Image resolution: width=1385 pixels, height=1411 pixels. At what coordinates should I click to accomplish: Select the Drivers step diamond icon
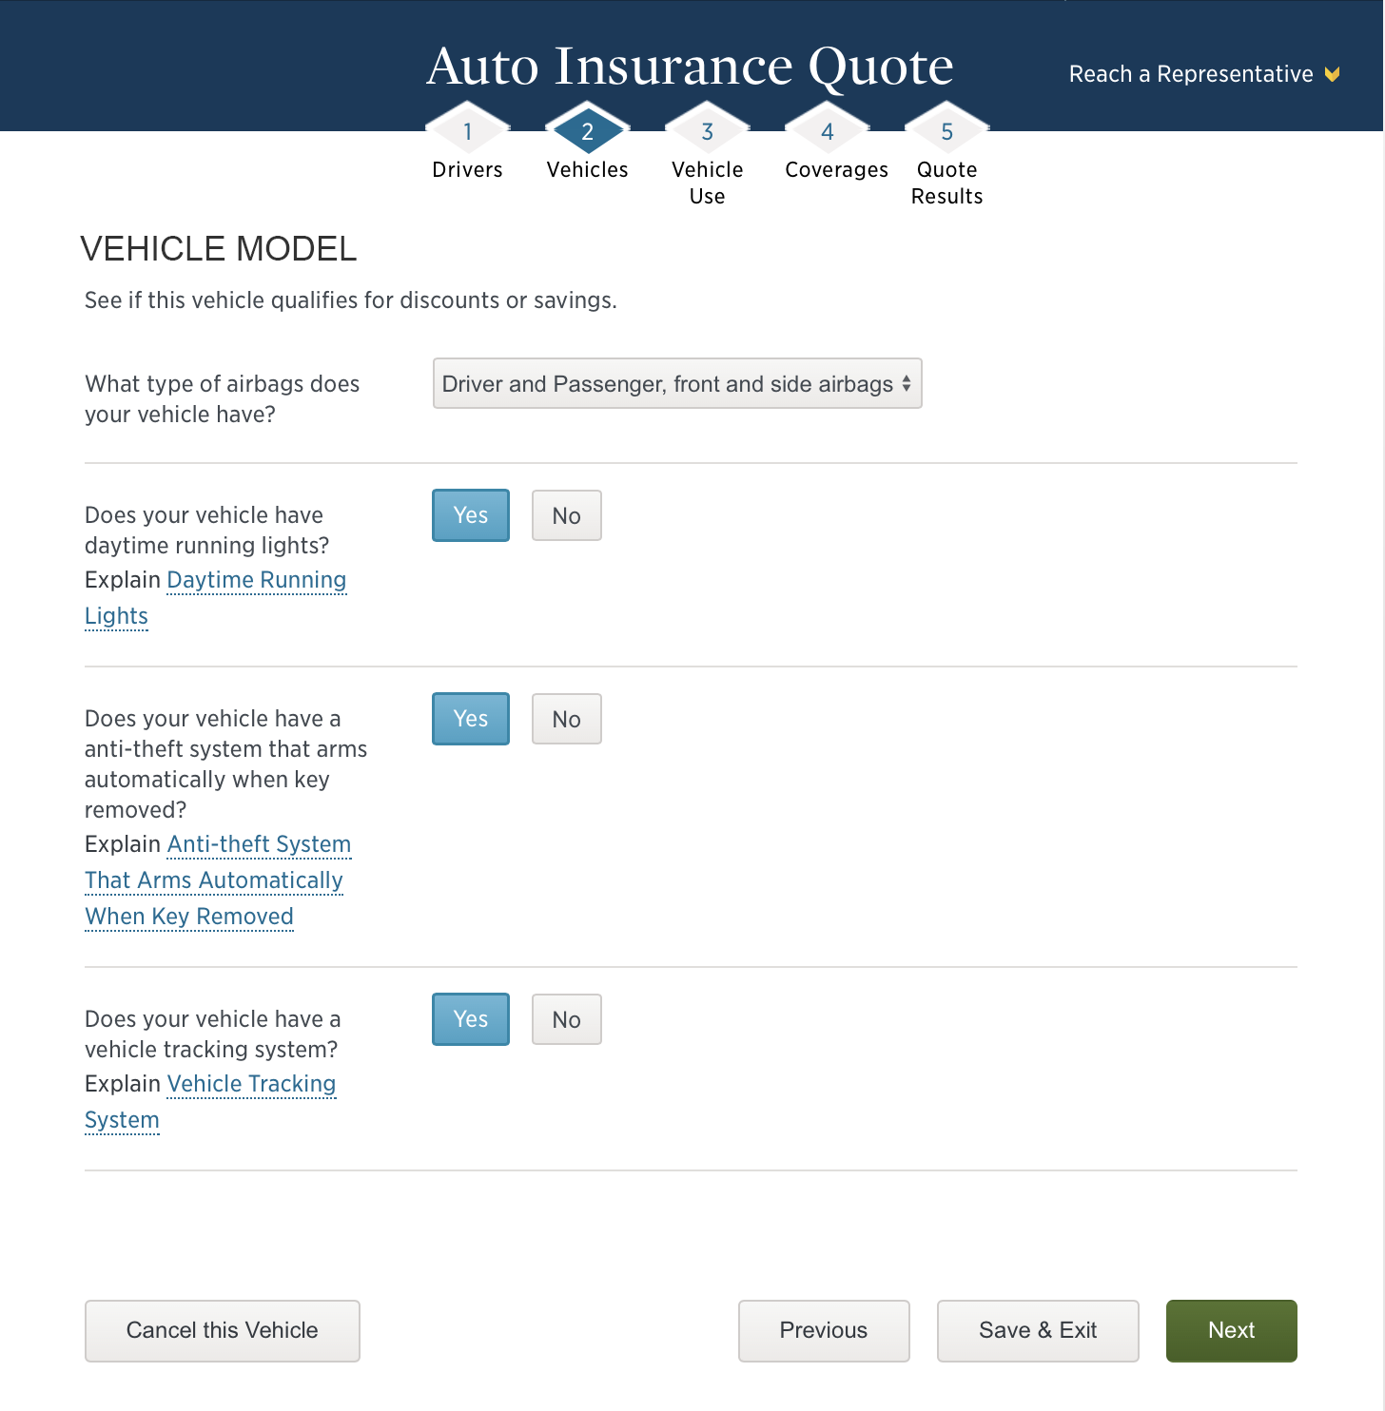click(x=467, y=130)
